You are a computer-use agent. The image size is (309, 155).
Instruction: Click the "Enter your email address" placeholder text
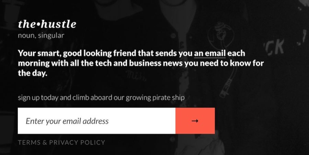67,121
